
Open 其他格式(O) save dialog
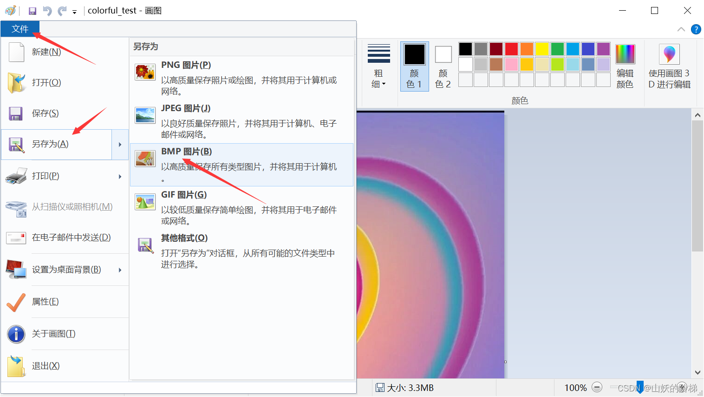[x=241, y=251]
